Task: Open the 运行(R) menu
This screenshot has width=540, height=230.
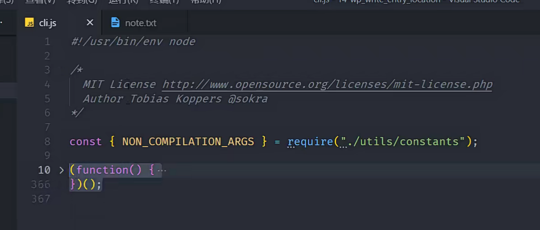Action: (x=123, y=1)
